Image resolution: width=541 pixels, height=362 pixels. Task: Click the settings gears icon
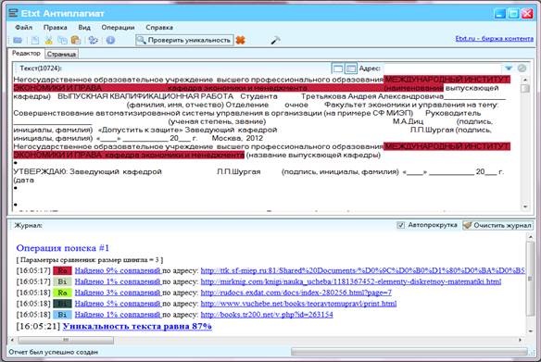click(x=94, y=41)
